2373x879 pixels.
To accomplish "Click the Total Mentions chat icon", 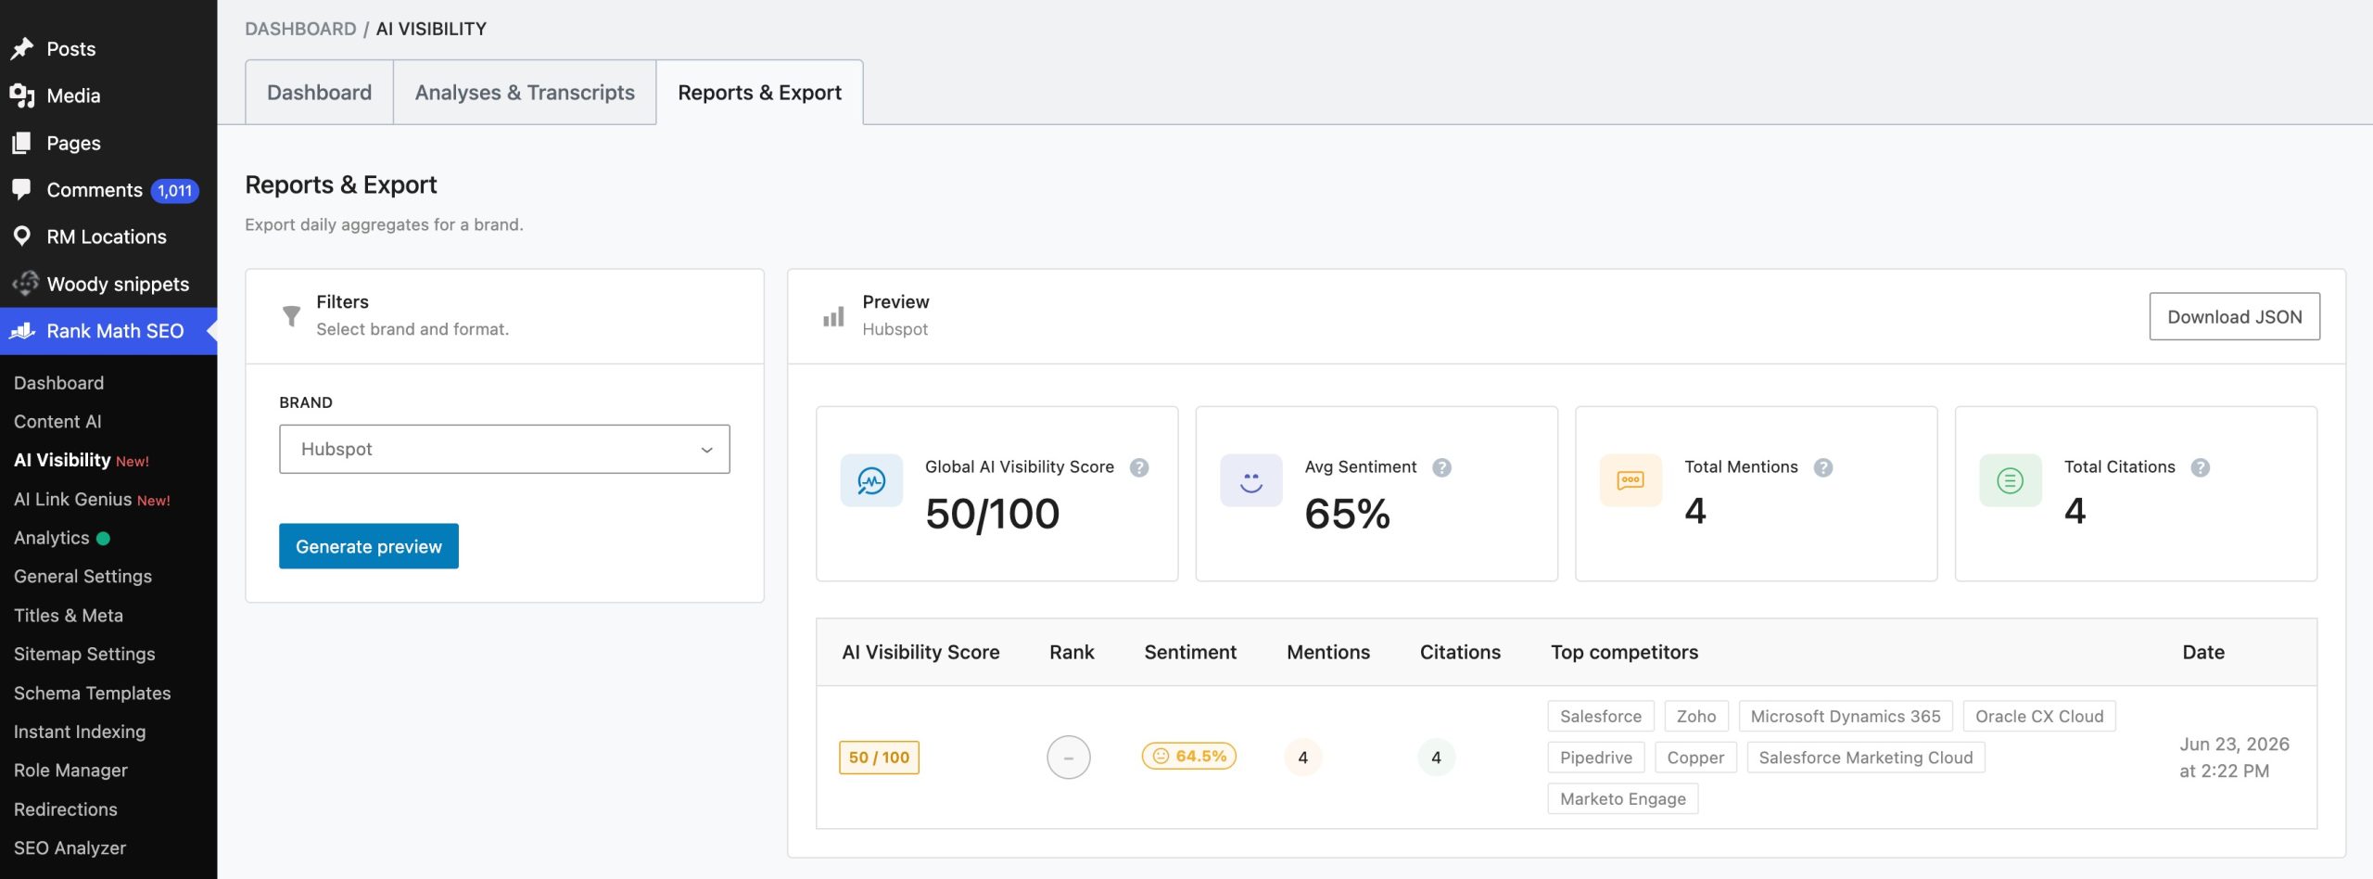I will pyautogui.click(x=1631, y=480).
